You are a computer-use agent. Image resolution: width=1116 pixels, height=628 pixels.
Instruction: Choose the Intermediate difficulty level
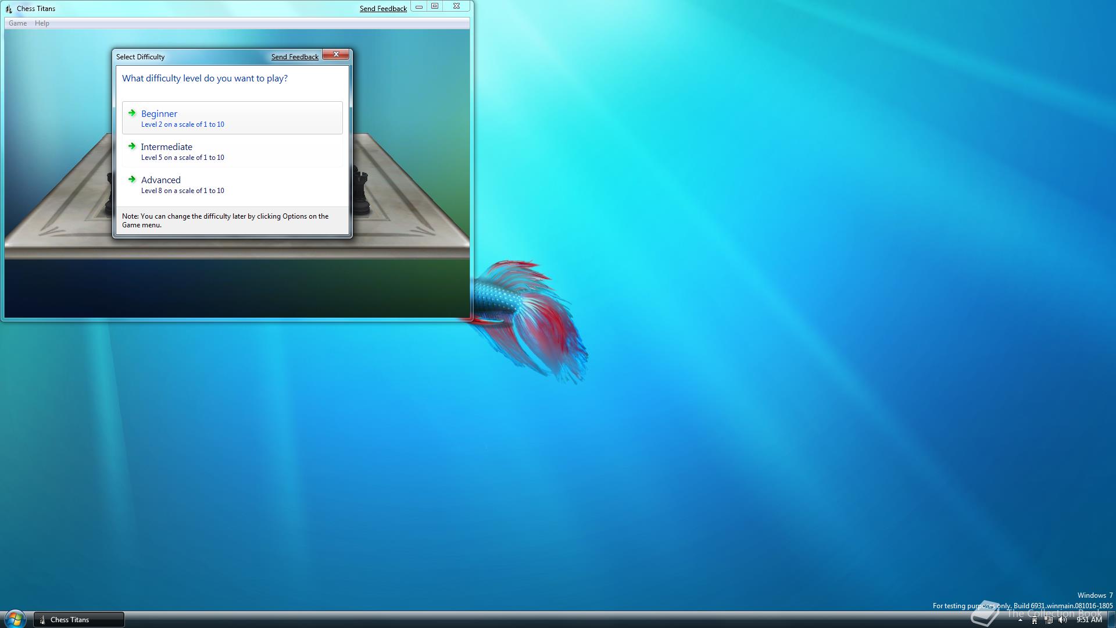[x=232, y=151]
